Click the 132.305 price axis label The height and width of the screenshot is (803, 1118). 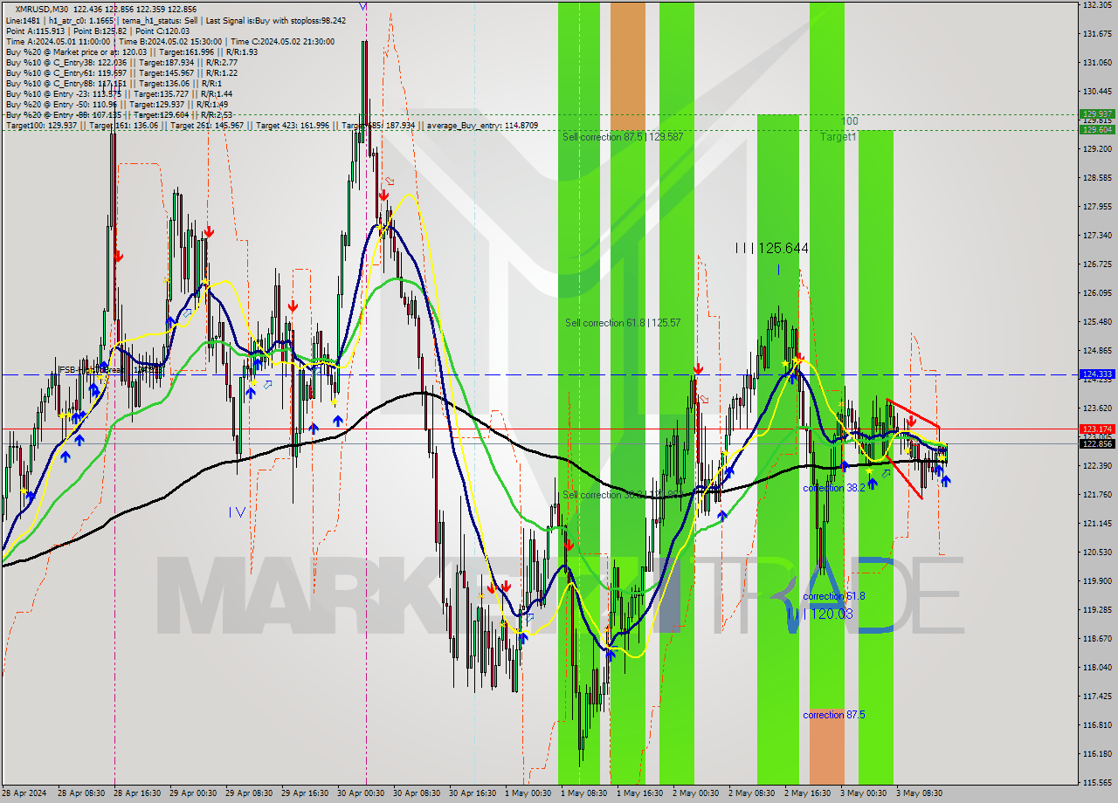pyautogui.click(x=1097, y=5)
